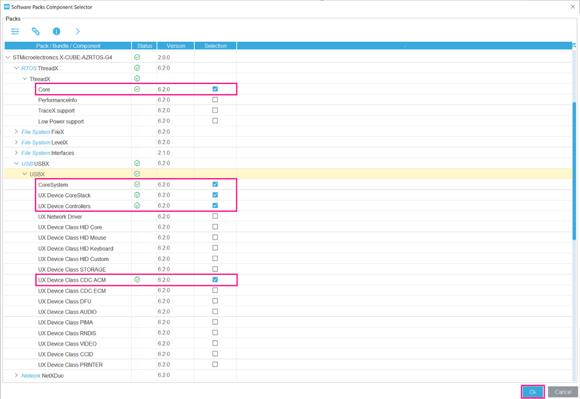Screen dimensions: 580x399
Task: Expand File System FileX
Action: pyautogui.click(x=16, y=132)
